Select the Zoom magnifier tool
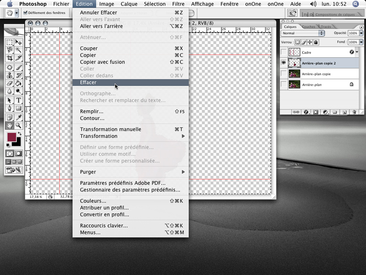 pyautogui.click(x=18, y=126)
